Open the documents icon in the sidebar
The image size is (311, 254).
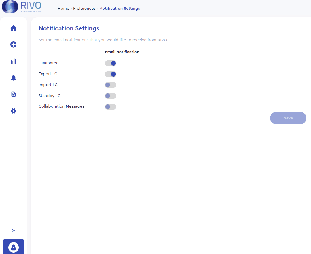click(13, 94)
